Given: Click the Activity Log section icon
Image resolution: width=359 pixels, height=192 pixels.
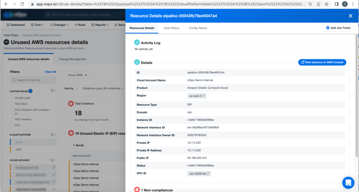Looking at the screenshot, I should [x=137, y=42].
